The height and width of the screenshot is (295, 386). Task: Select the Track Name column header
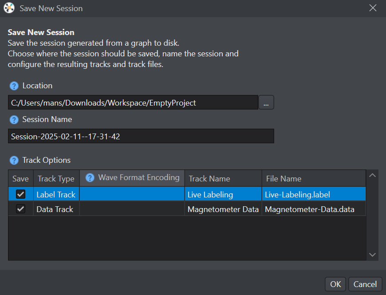point(223,178)
